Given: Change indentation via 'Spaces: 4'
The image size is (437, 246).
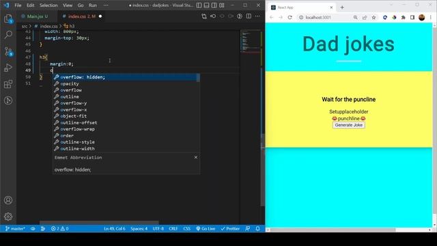Looking at the screenshot, I should coord(139,229).
